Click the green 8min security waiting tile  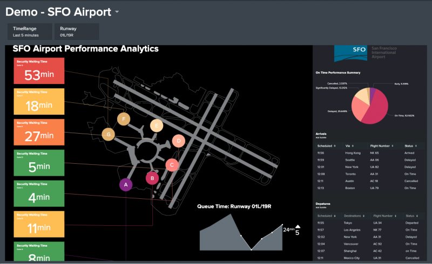click(39, 252)
